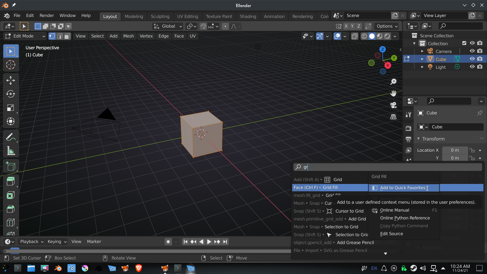Select the Scale tool
The height and width of the screenshot is (274, 487).
point(10,108)
